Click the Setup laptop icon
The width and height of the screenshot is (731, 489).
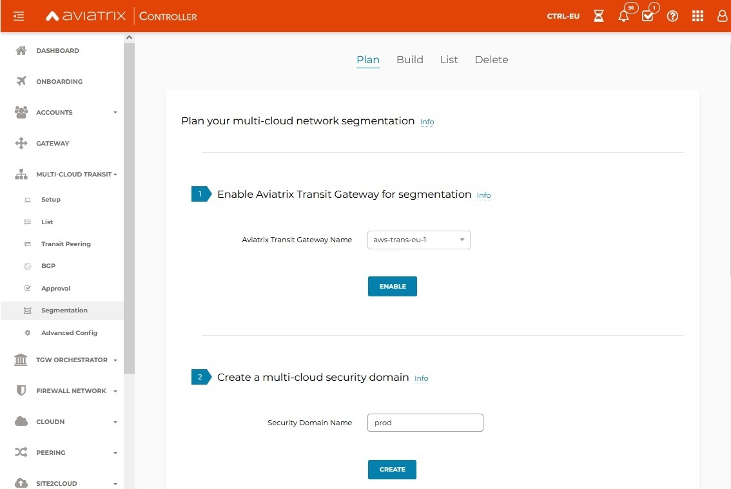pyautogui.click(x=28, y=200)
